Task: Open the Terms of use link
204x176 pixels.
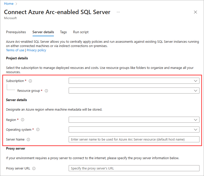Action: [15, 50]
